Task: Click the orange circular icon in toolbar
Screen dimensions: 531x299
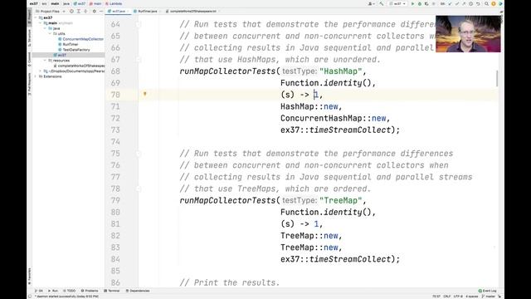Action: tap(494, 3)
